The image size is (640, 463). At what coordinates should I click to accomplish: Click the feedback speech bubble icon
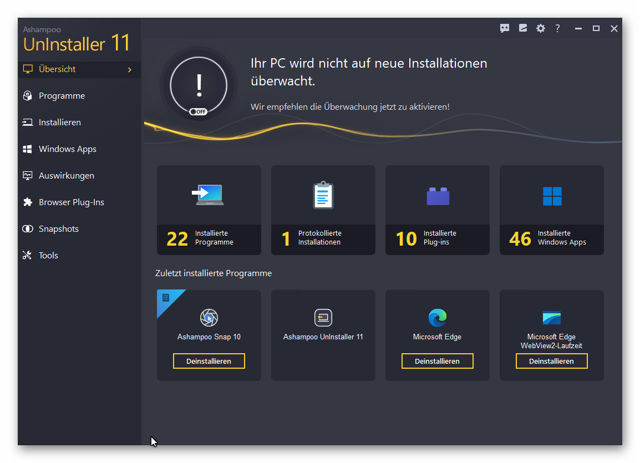pos(504,28)
